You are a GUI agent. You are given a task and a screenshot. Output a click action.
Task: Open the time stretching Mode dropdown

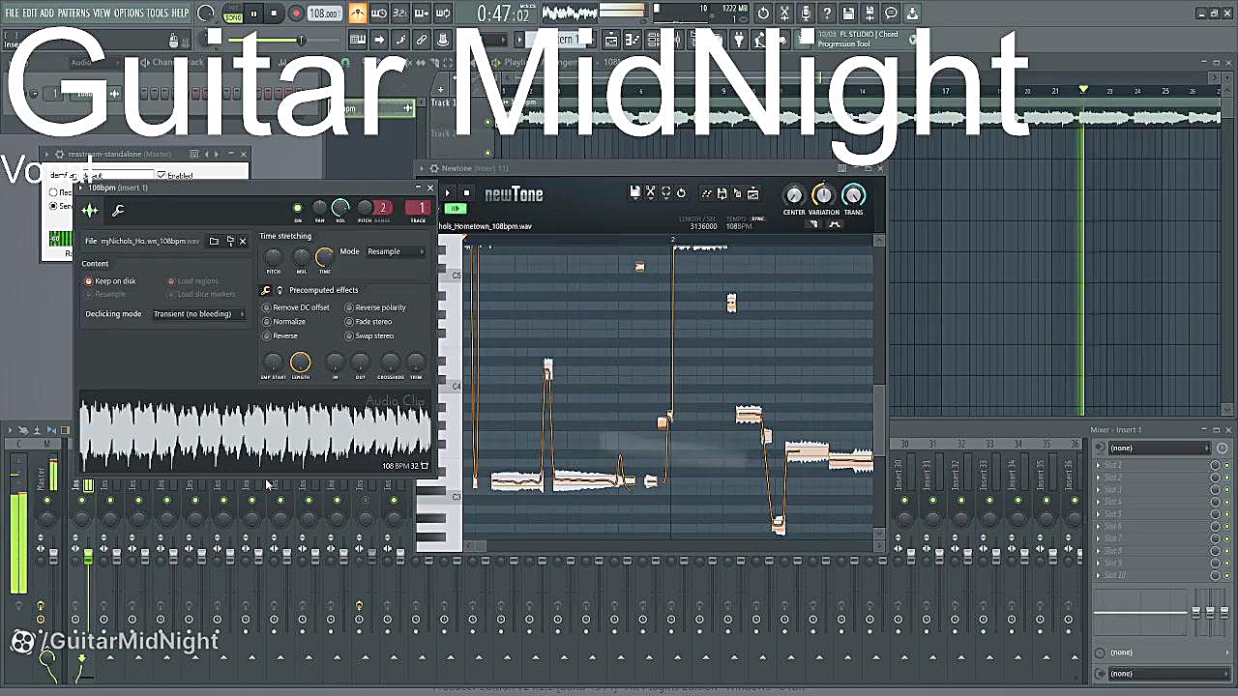[394, 251]
